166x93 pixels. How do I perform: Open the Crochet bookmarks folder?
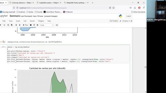point(39,12)
